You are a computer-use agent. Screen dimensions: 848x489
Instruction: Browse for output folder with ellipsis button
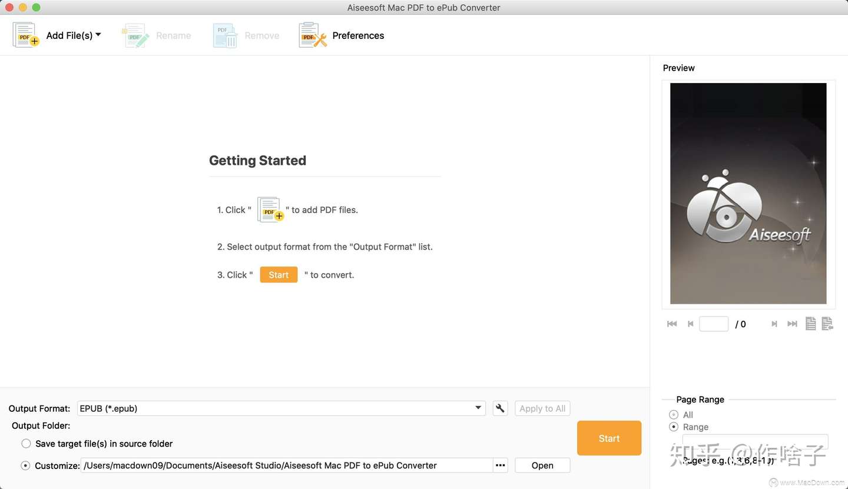pyautogui.click(x=501, y=465)
